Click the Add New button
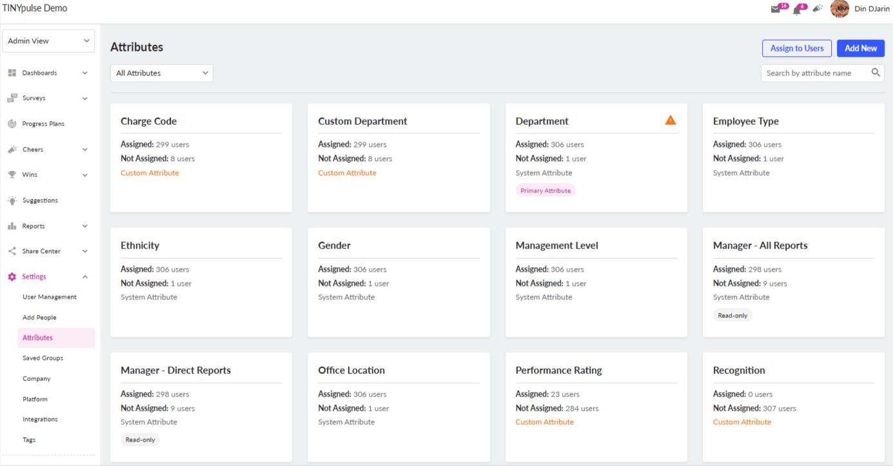This screenshot has width=893, height=466. pos(861,48)
